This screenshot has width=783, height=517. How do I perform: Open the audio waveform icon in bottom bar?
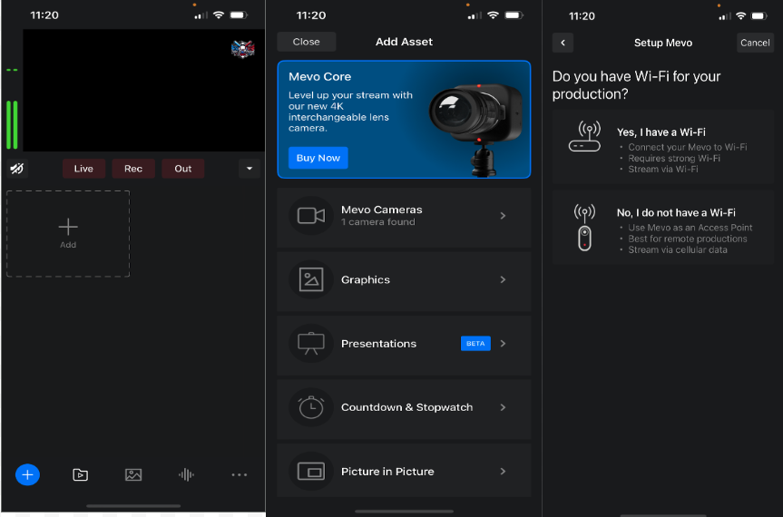point(186,474)
